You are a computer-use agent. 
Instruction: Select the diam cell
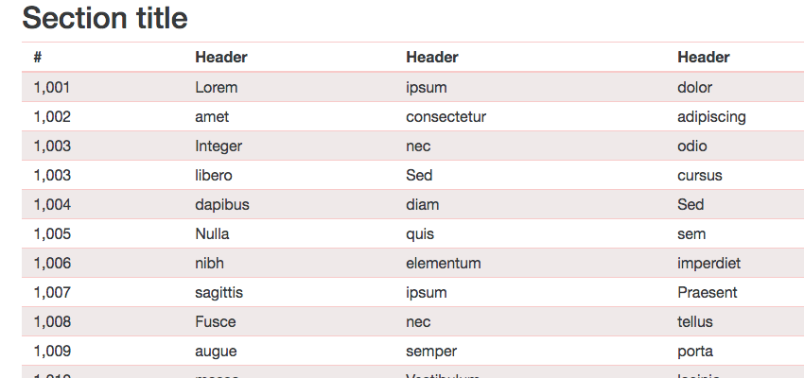(x=423, y=205)
